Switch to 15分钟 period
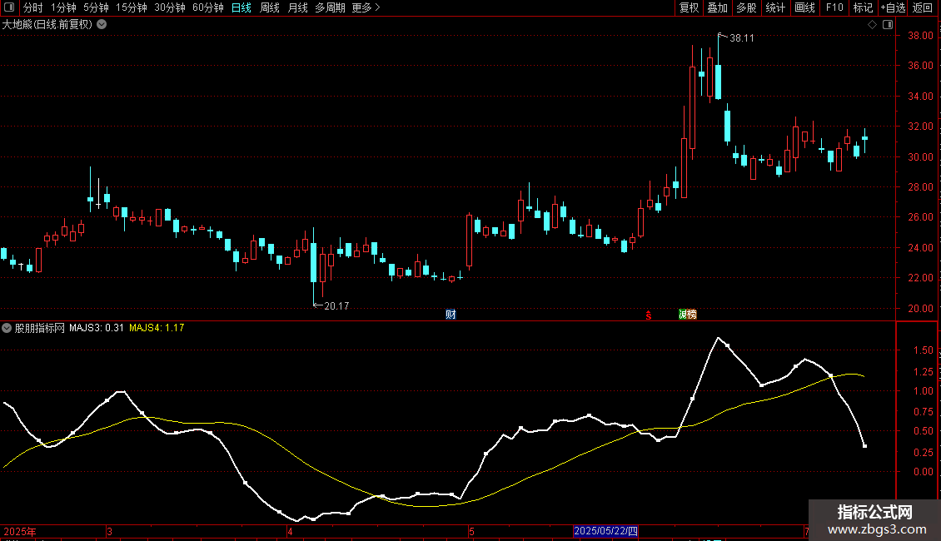The image size is (941, 541). [x=132, y=7]
